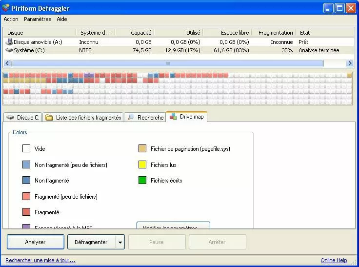Click the dark blue Non fragmenté swatch
The image size is (359, 267).
(x=26, y=180)
